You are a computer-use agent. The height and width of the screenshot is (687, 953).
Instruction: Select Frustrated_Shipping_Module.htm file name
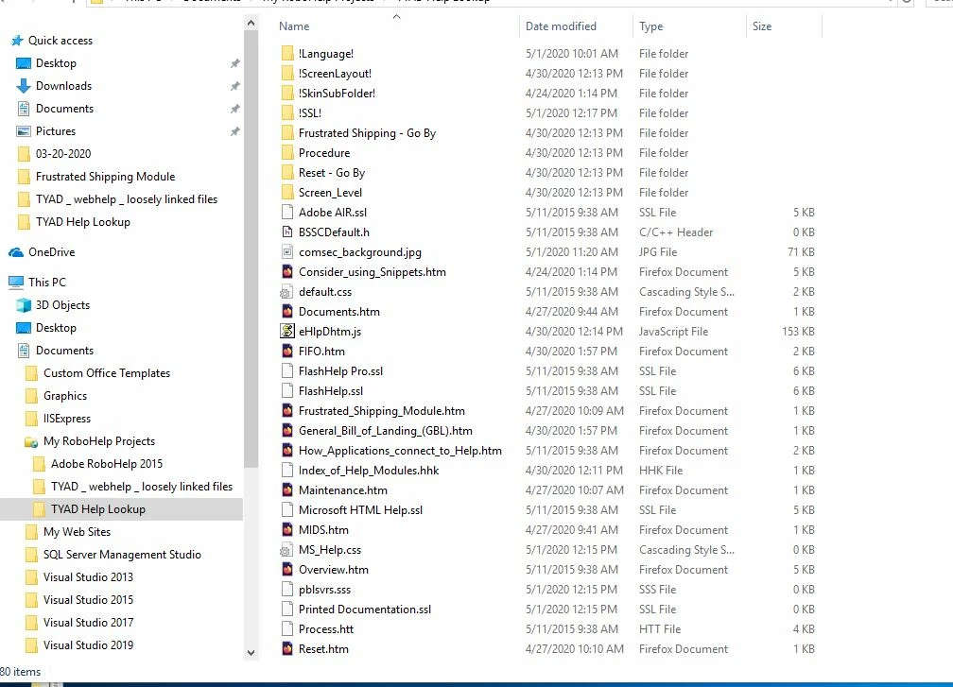point(382,411)
